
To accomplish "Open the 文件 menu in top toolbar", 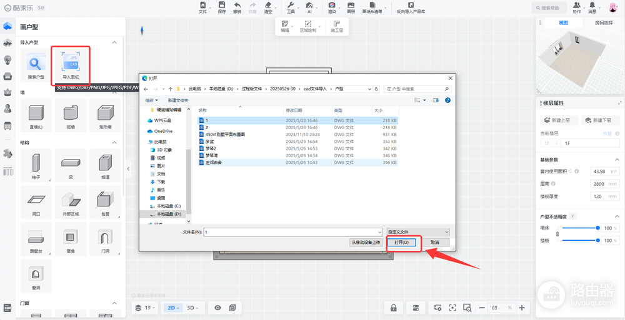I will (203, 7).
